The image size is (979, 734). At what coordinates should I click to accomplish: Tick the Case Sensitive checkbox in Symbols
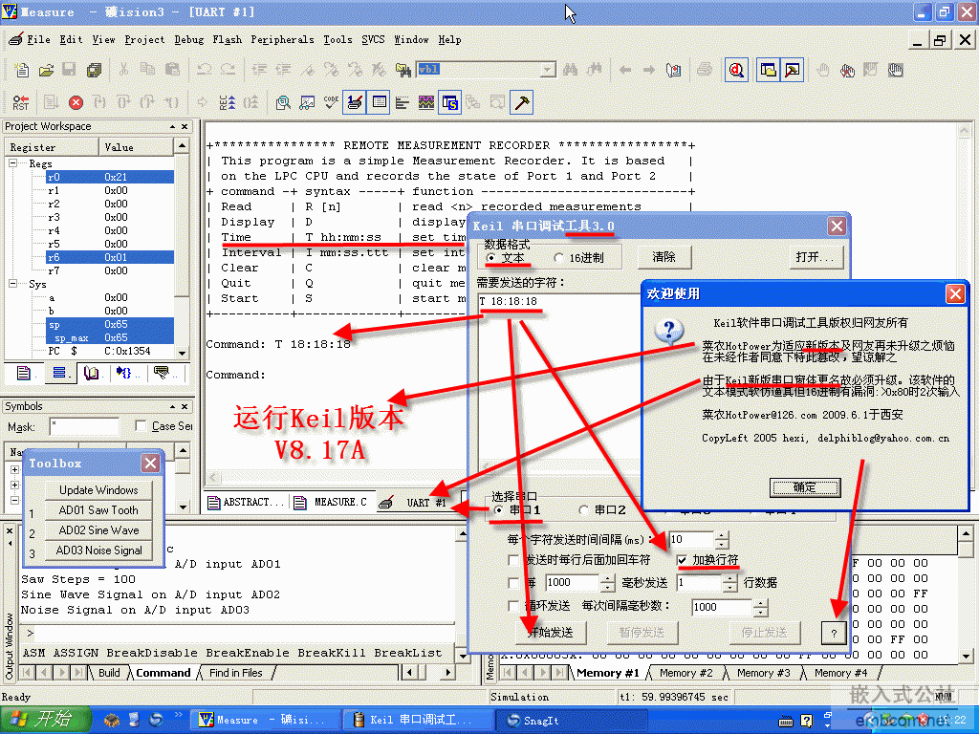(x=141, y=425)
